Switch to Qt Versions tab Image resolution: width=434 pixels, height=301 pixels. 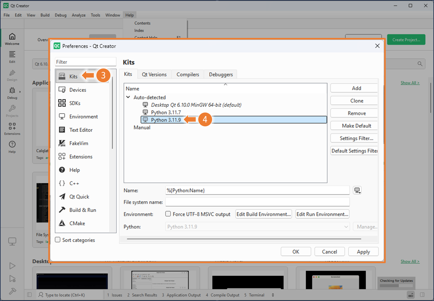pos(154,75)
